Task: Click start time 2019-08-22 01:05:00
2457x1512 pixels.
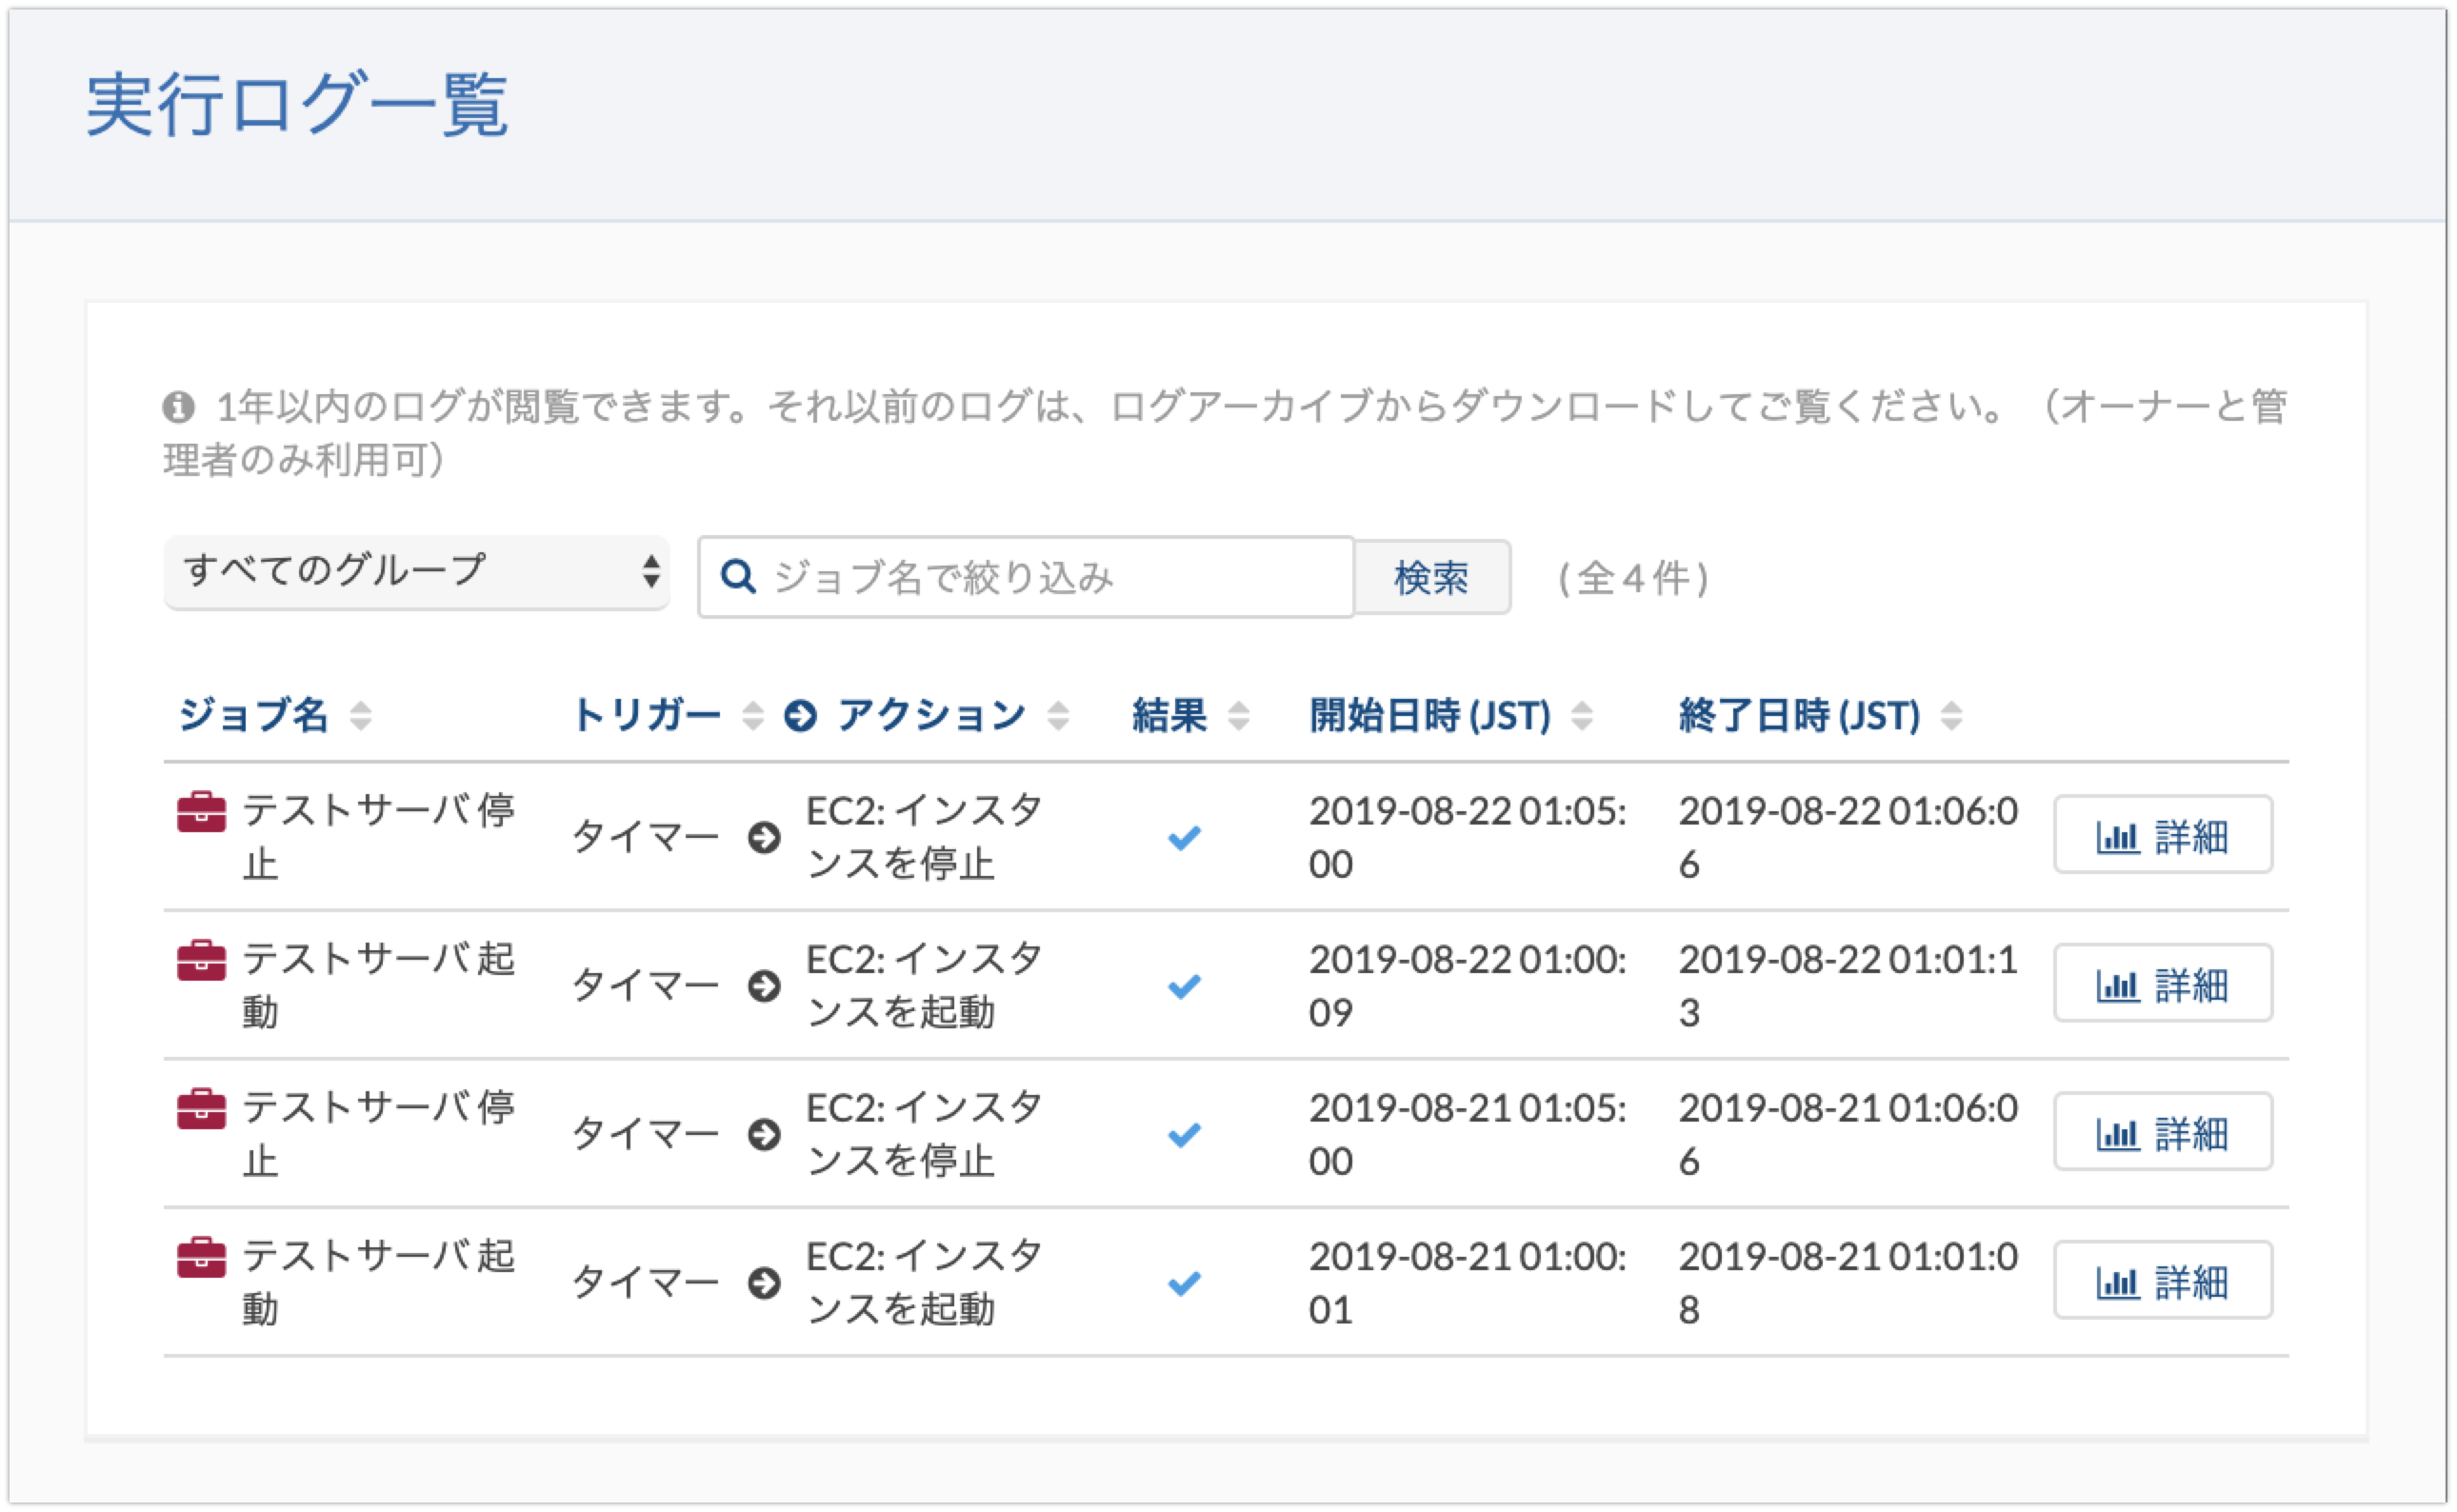Action: click(1467, 837)
